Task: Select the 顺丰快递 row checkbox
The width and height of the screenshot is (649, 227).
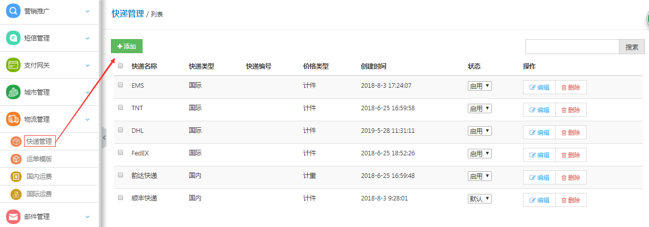Action: [120, 197]
